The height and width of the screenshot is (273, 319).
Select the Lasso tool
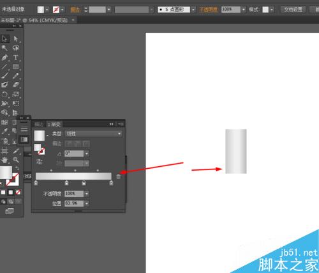[15, 48]
